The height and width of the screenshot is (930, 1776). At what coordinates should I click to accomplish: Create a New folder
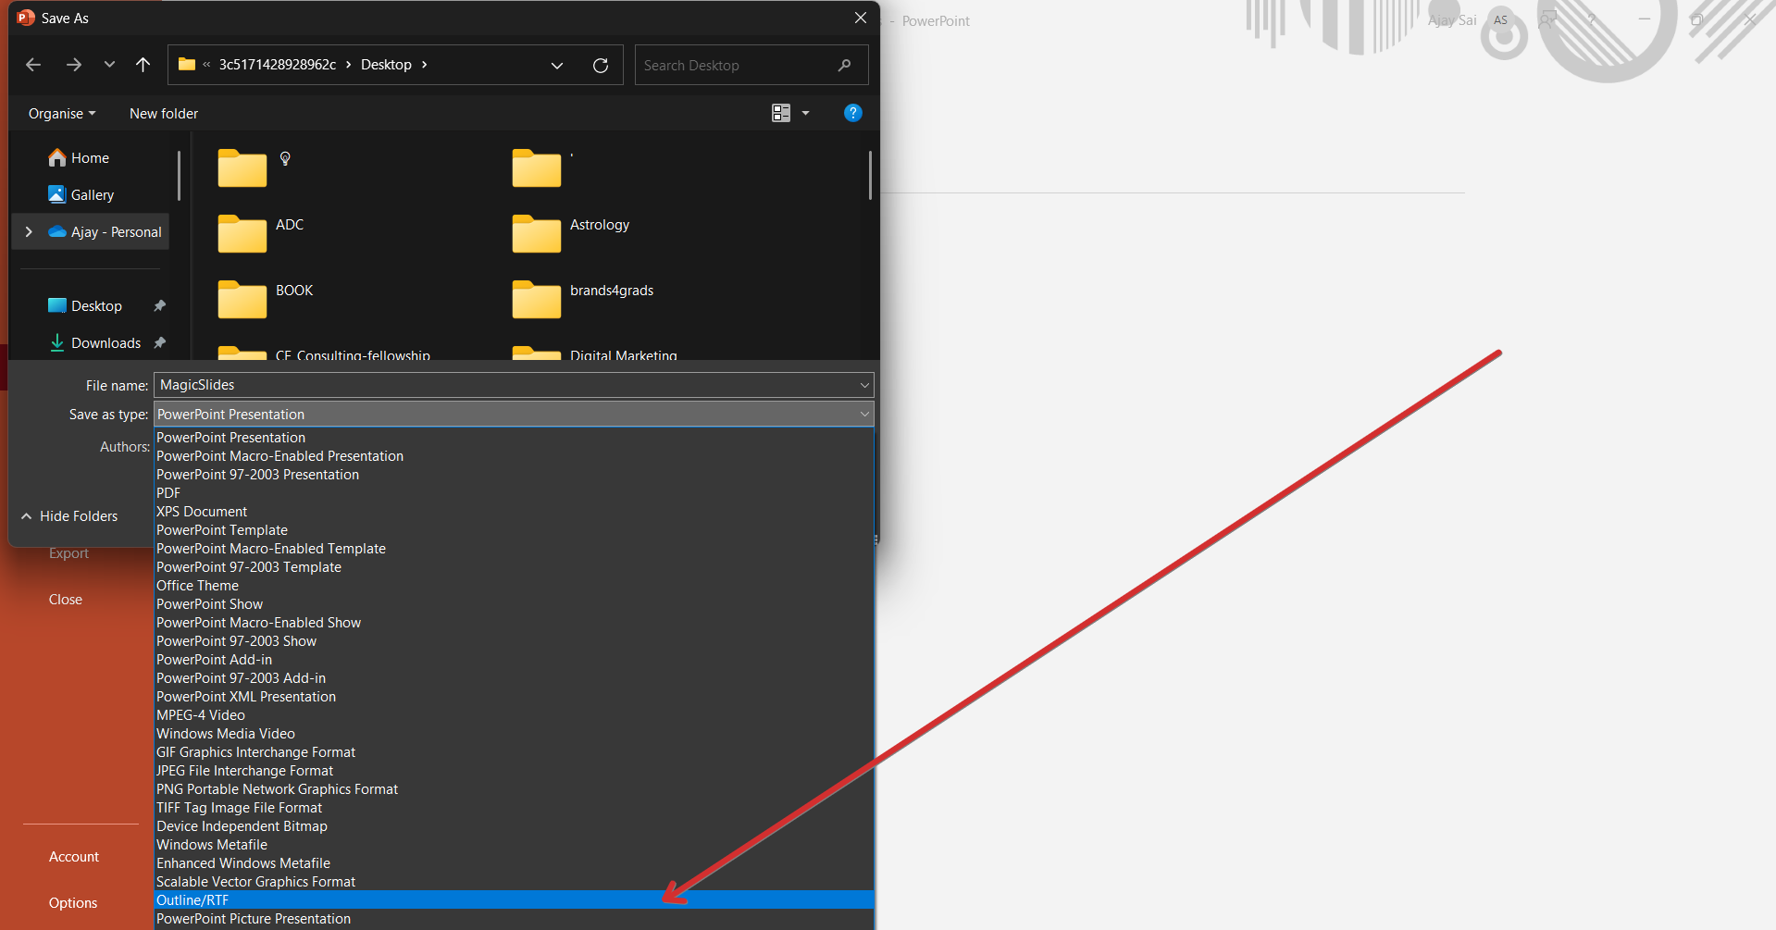tap(164, 113)
